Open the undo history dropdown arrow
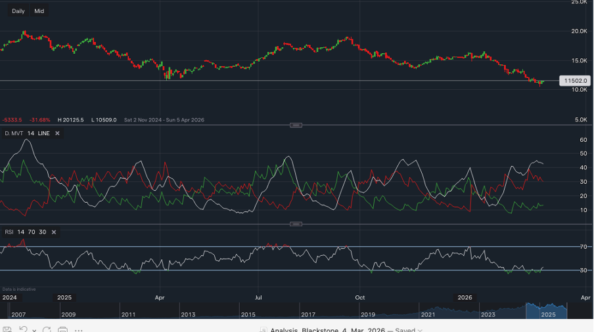 (x=33, y=329)
